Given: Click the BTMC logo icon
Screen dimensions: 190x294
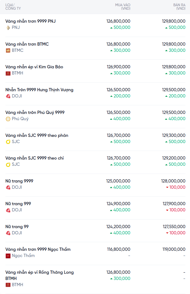Looking at the screenshot, I should pyautogui.click(x=8, y=50).
